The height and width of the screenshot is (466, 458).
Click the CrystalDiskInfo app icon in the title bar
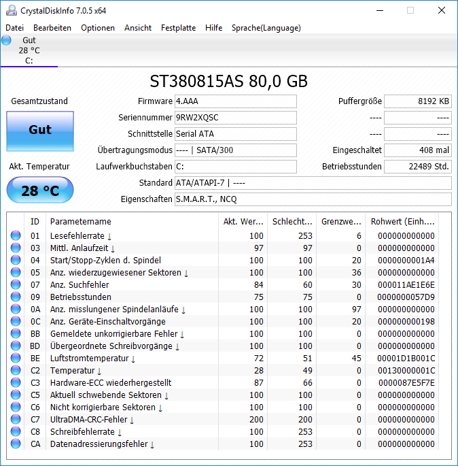[x=12, y=10]
